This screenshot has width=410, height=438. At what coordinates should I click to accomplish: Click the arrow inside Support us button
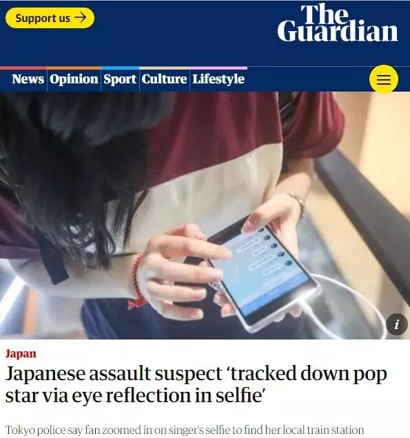tap(80, 18)
